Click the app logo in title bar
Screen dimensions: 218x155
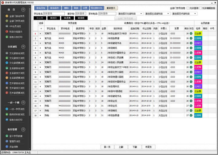click(3, 2)
